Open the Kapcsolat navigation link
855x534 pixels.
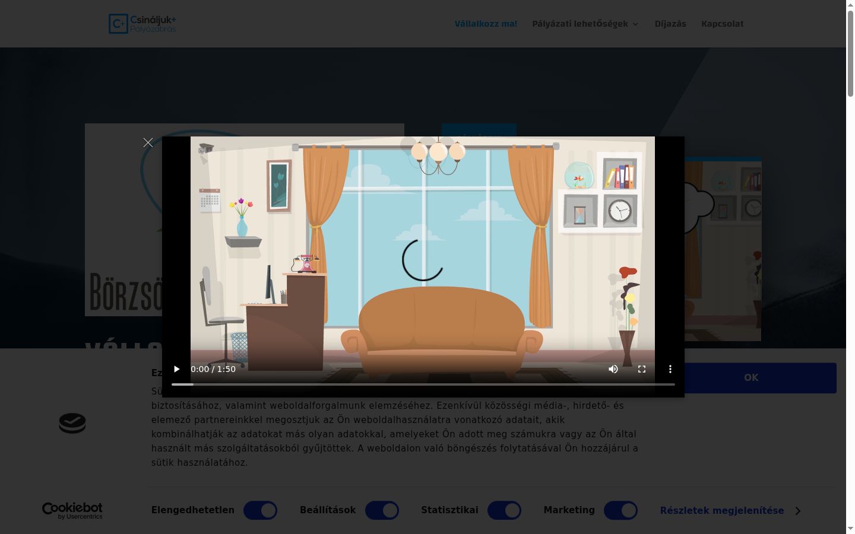[x=722, y=24]
